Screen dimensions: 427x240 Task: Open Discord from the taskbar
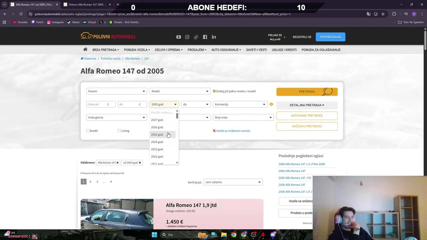pos(273,235)
